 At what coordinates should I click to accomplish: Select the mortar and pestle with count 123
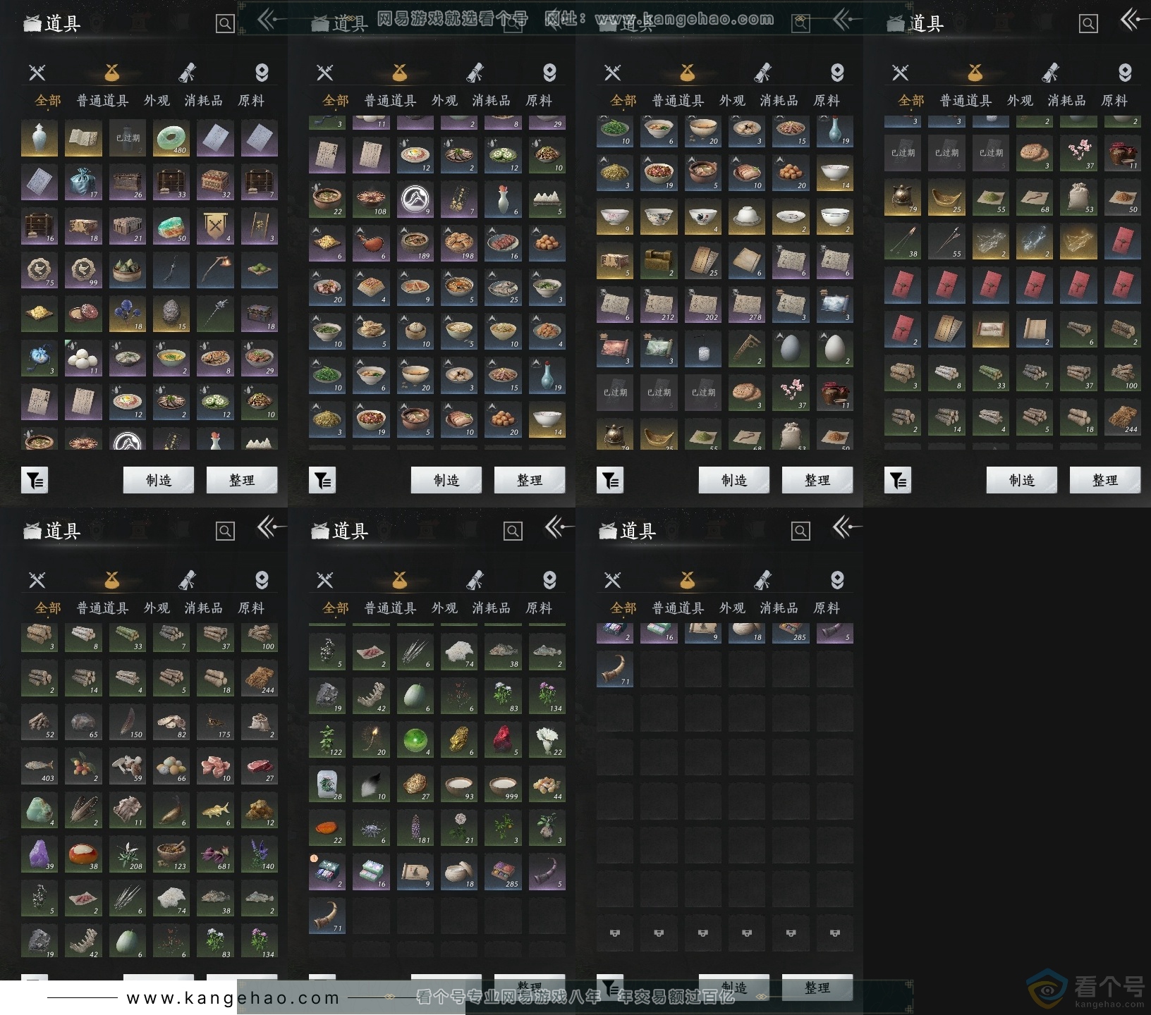click(171, 854)
